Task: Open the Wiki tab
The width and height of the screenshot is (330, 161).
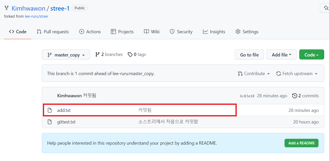Action: coord(152,32)
